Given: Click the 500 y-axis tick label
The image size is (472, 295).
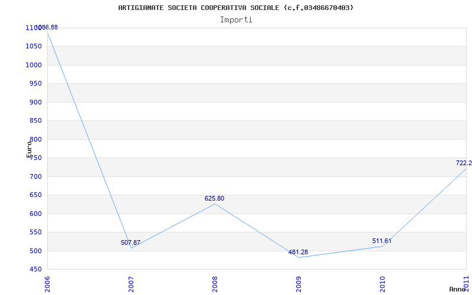Looking at the screenshot, I should (x=35, y=251).
